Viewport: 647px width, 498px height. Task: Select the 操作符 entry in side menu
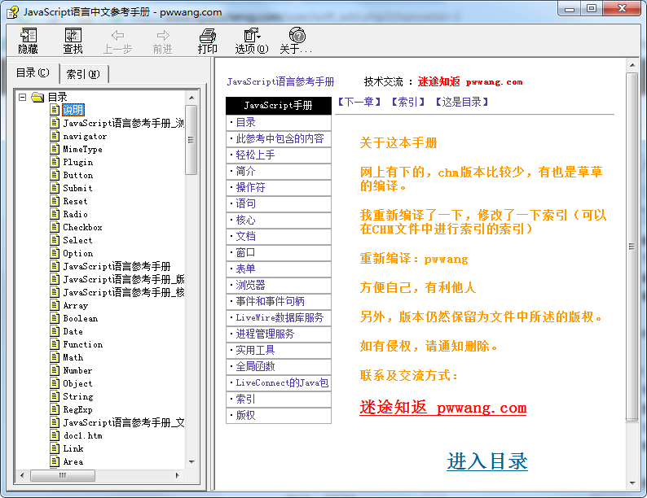tap(250, 187)
